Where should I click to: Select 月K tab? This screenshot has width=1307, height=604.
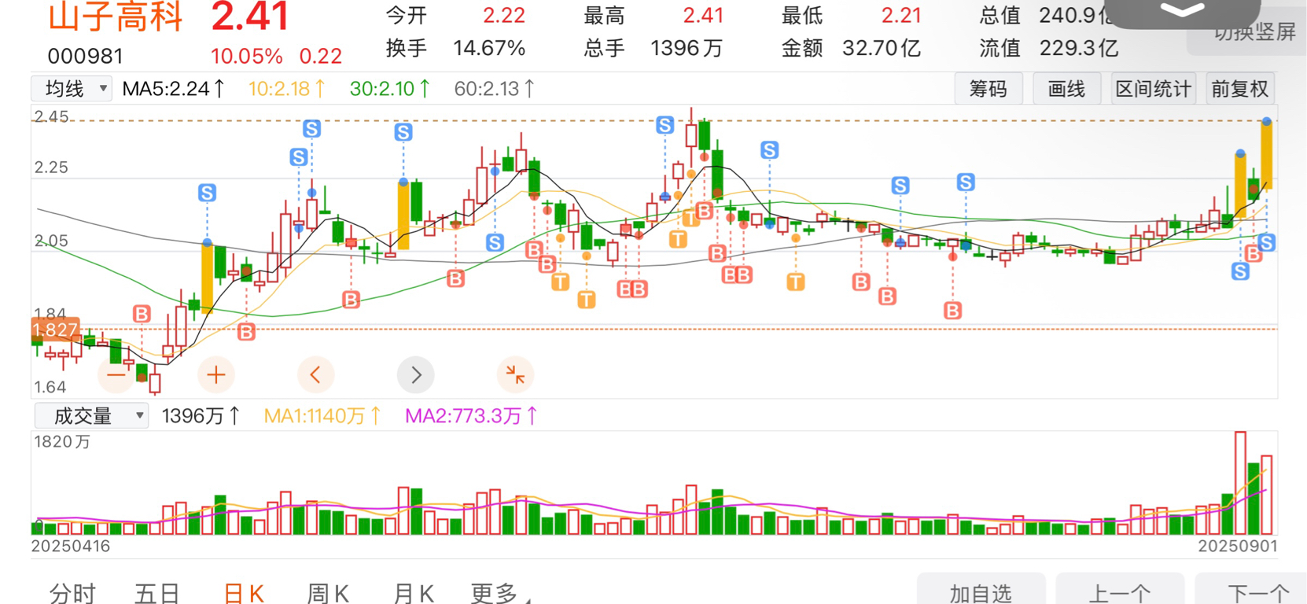pyautogui.click(x=412, y=592)
